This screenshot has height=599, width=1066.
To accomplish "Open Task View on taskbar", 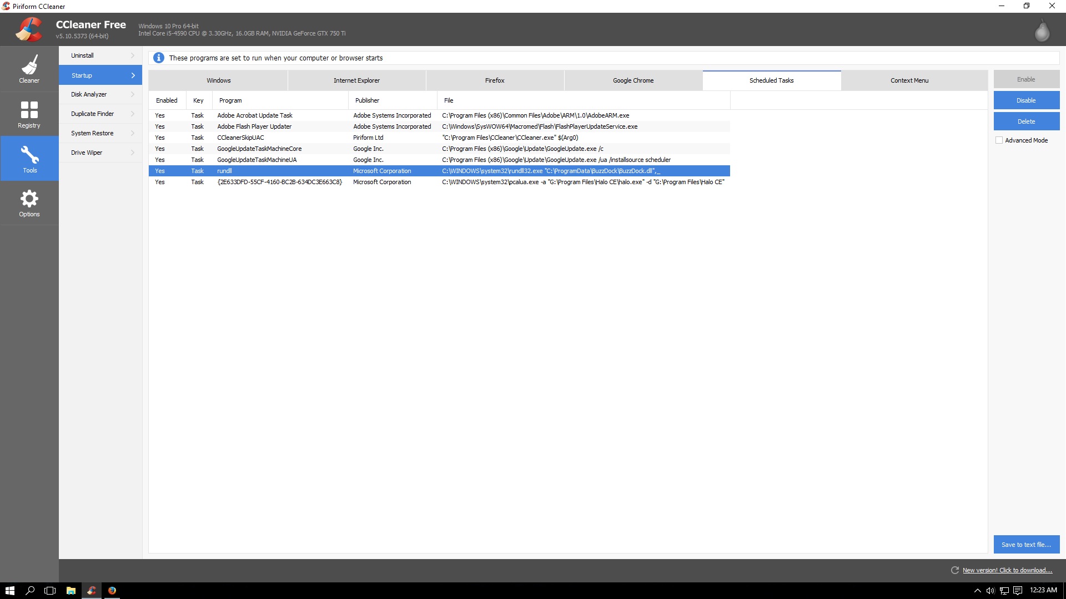I will (x=50, y=591).
